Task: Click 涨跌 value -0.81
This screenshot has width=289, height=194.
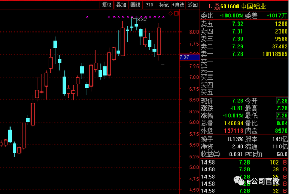Action: point(236,108)
